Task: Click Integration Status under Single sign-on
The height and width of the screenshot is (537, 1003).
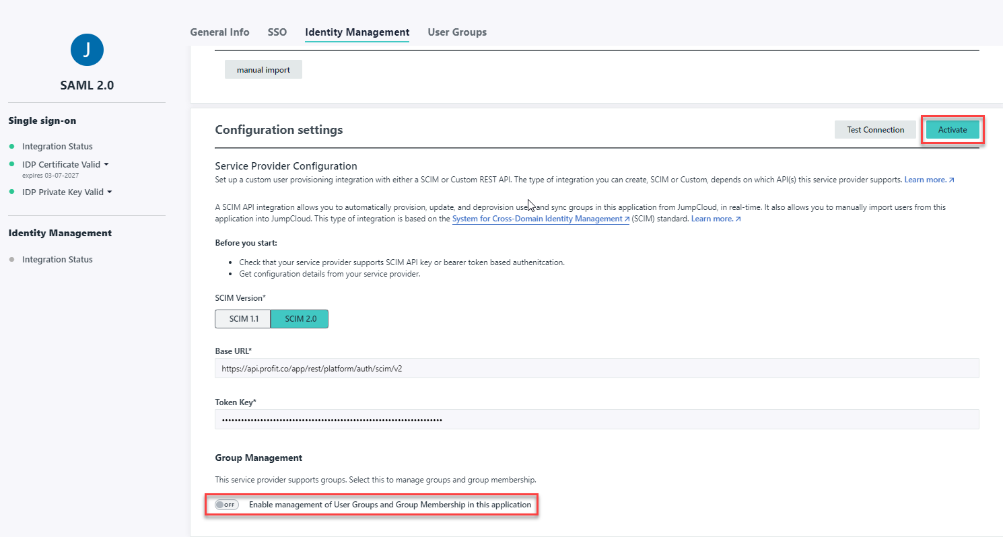Action: (x=57, y=146)
